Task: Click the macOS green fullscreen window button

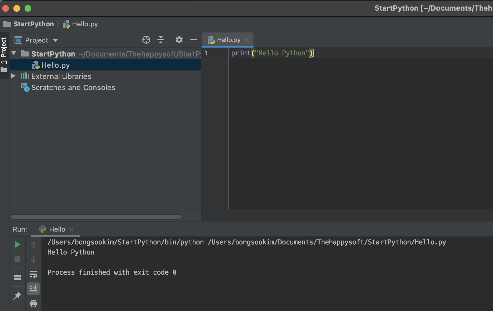Action: point(28,8)
